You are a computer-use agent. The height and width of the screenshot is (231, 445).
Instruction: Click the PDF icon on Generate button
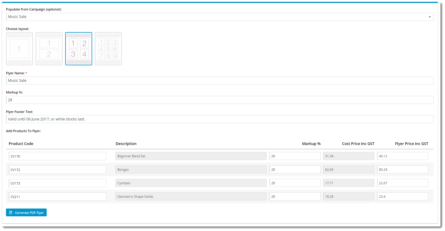[x=11, y=212]
